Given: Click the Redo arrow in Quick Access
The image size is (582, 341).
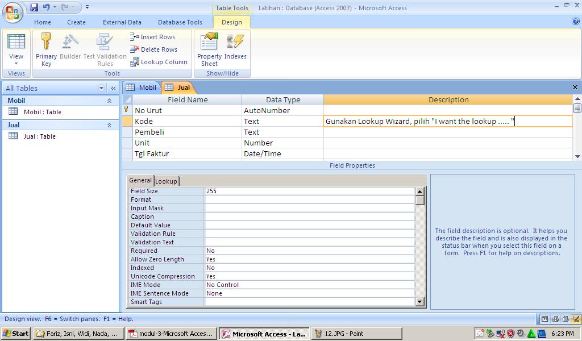Looking at the screenshot, I should coord(65,7).
